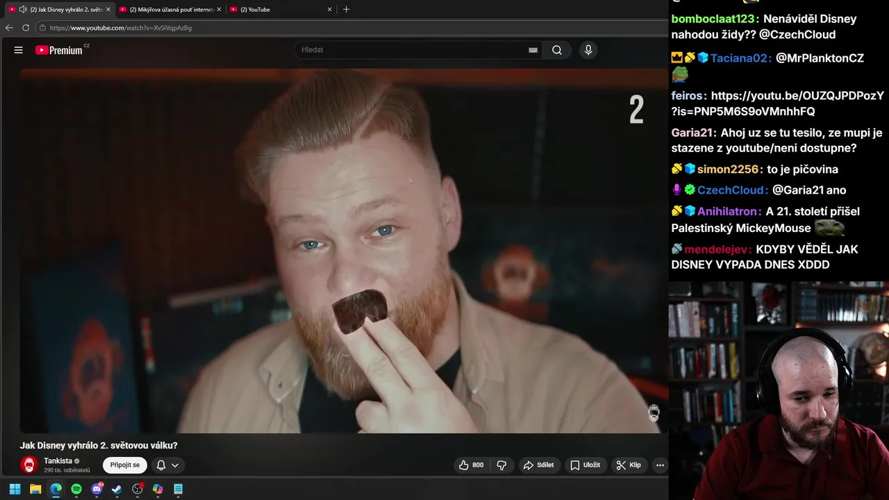View site info via the lock icon

[x=43, y=28]
